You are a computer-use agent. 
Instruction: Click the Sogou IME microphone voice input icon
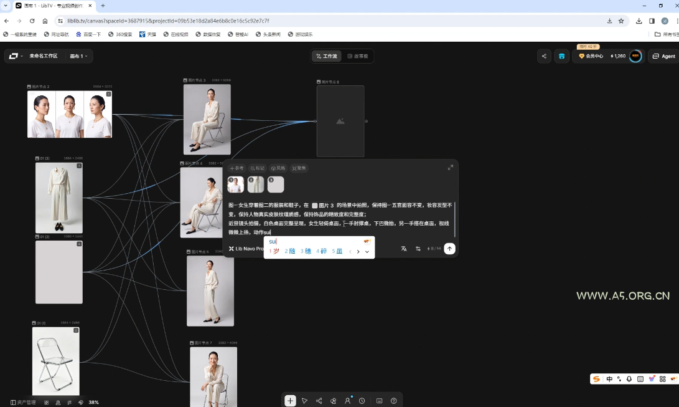click(629, 379)
